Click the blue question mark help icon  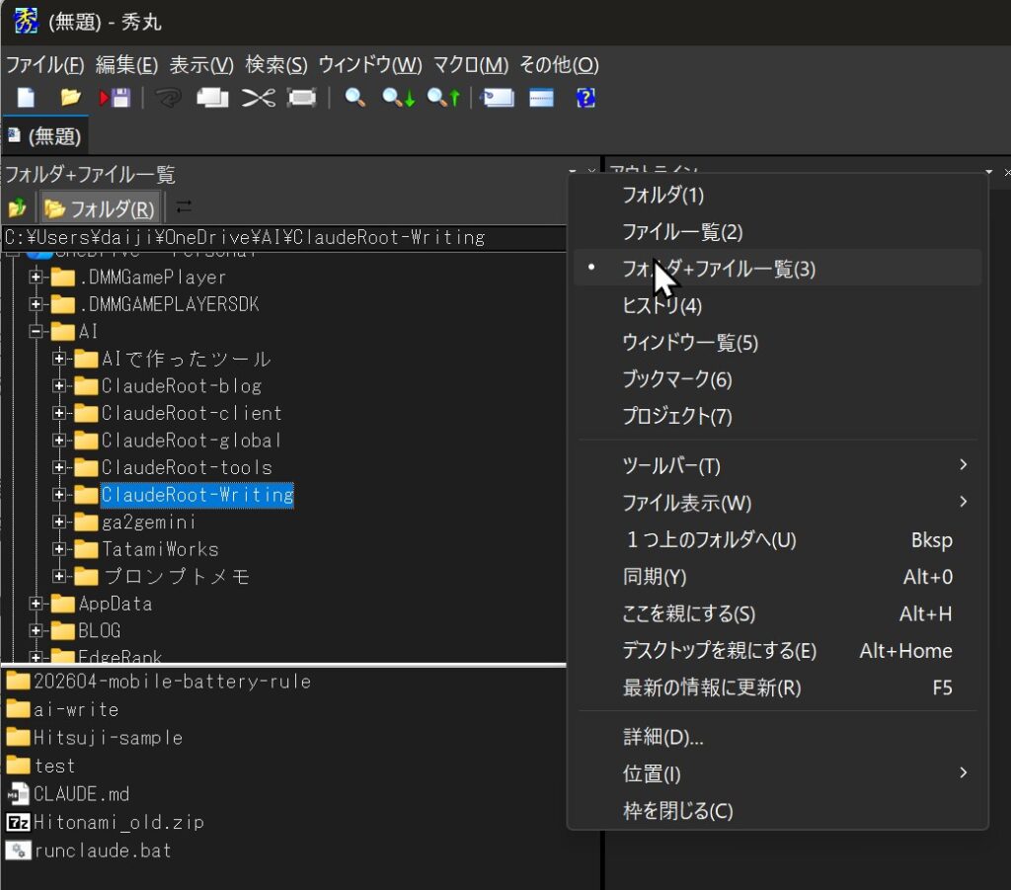pyautogui.click(x=585, y=98)
